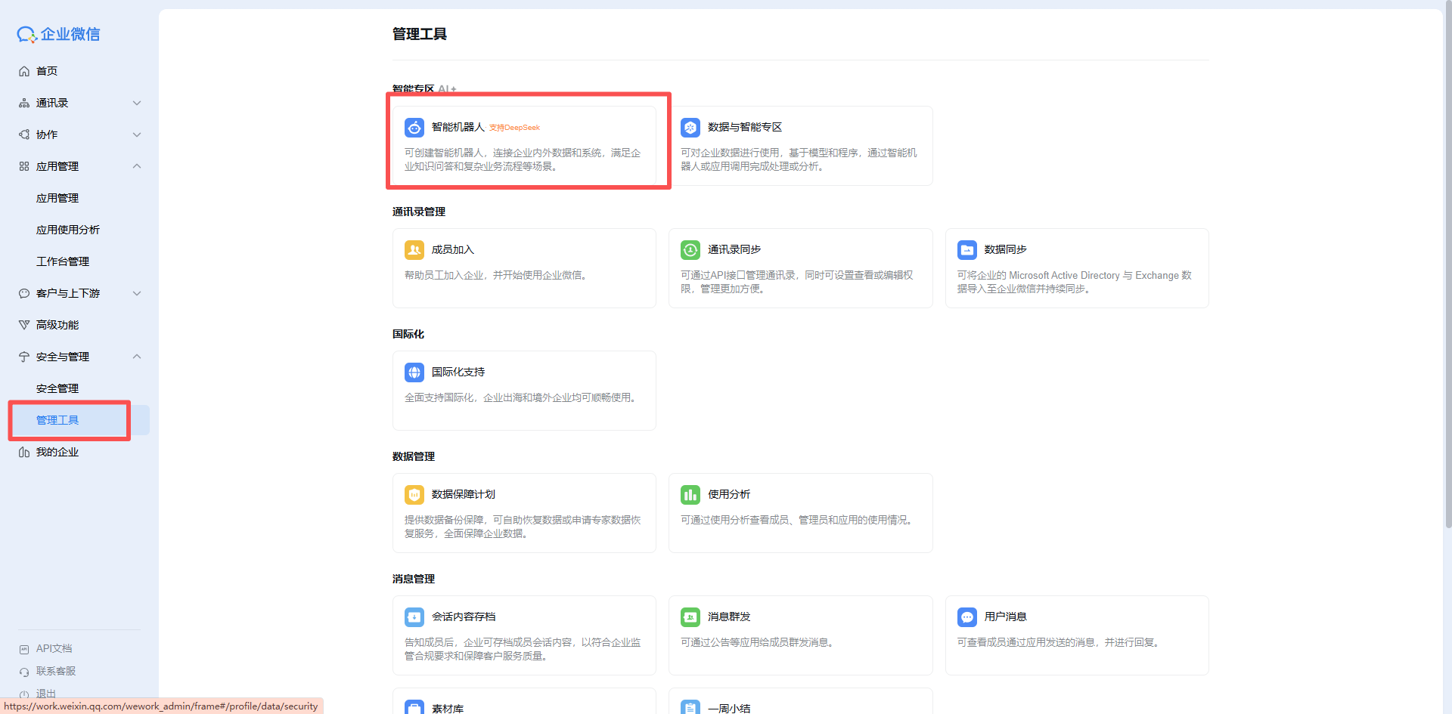Click the 一周小结 clipboard icon
Screen dimensions: 1452x714
690,707
